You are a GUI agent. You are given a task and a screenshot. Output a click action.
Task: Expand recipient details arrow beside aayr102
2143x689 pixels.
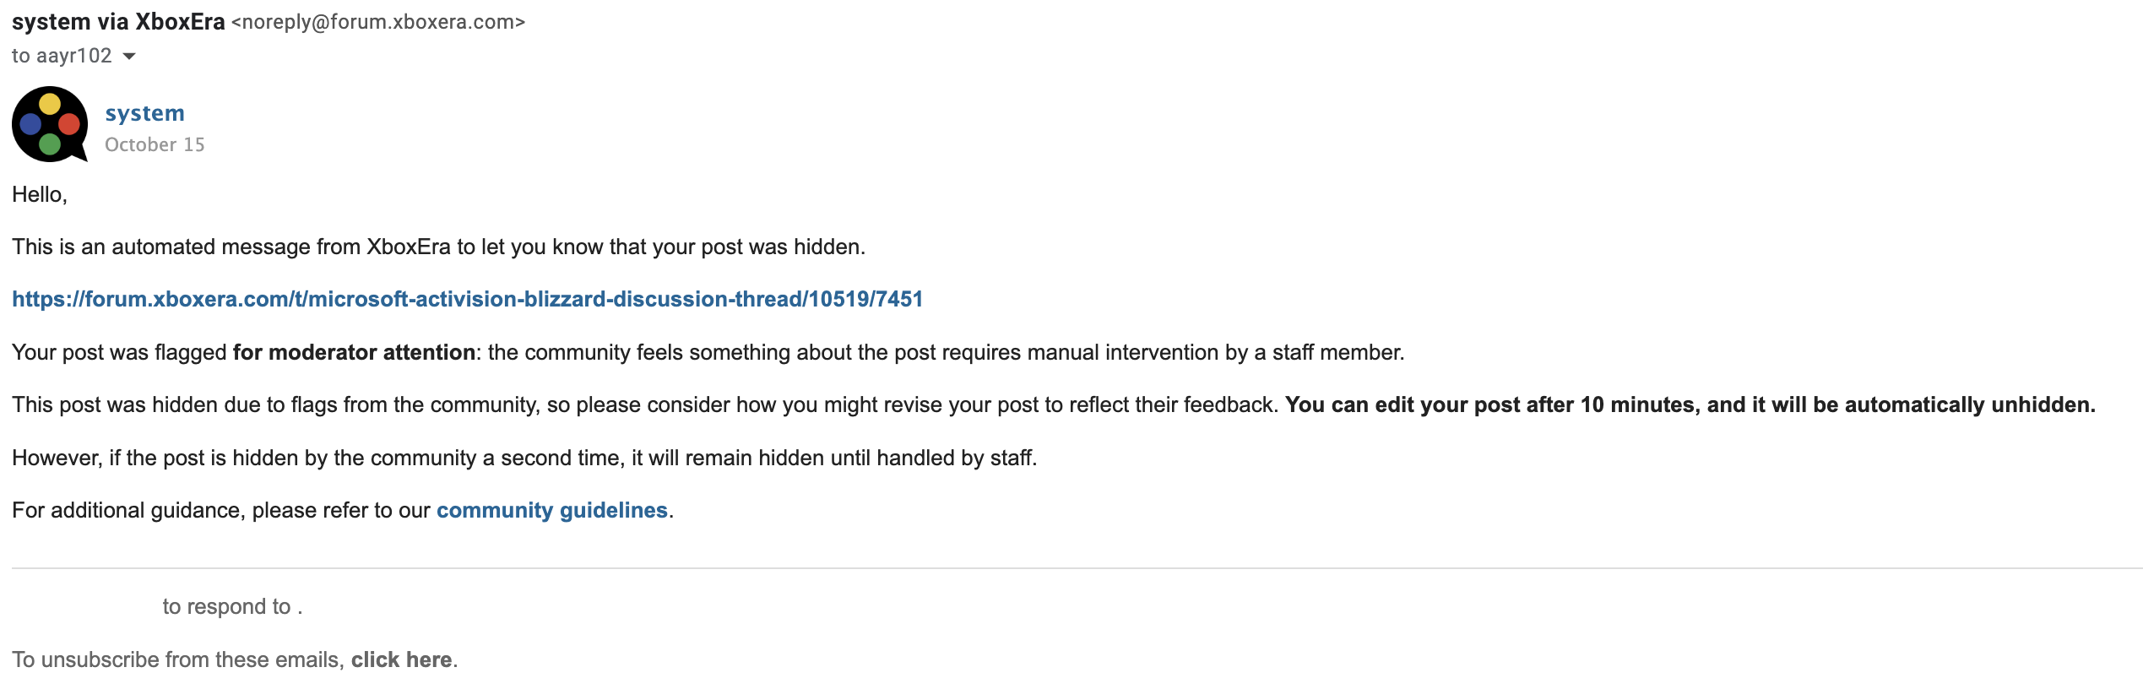click(129, 57)
